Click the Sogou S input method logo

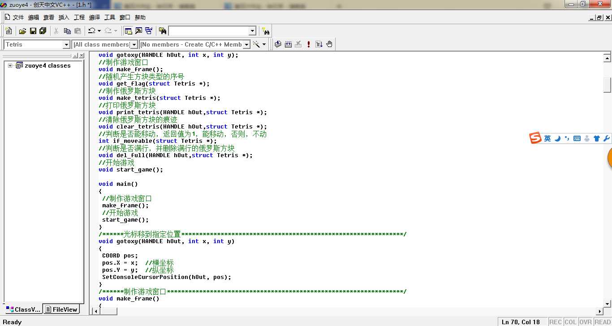[535, 138]
